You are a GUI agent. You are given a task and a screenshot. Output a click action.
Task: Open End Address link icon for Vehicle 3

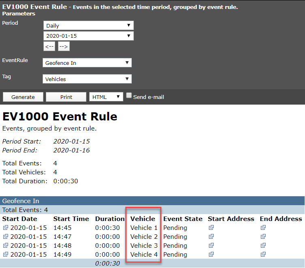point(263,245)
